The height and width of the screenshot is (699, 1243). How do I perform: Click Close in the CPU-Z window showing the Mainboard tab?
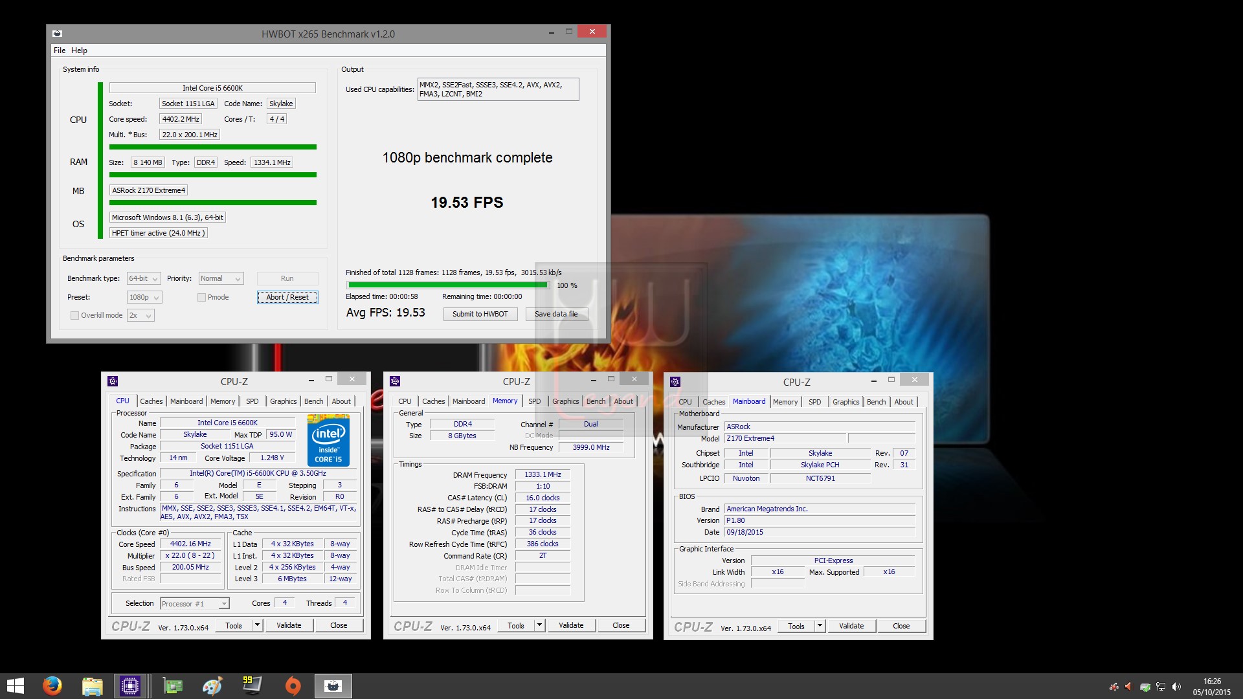click(901, 626)
